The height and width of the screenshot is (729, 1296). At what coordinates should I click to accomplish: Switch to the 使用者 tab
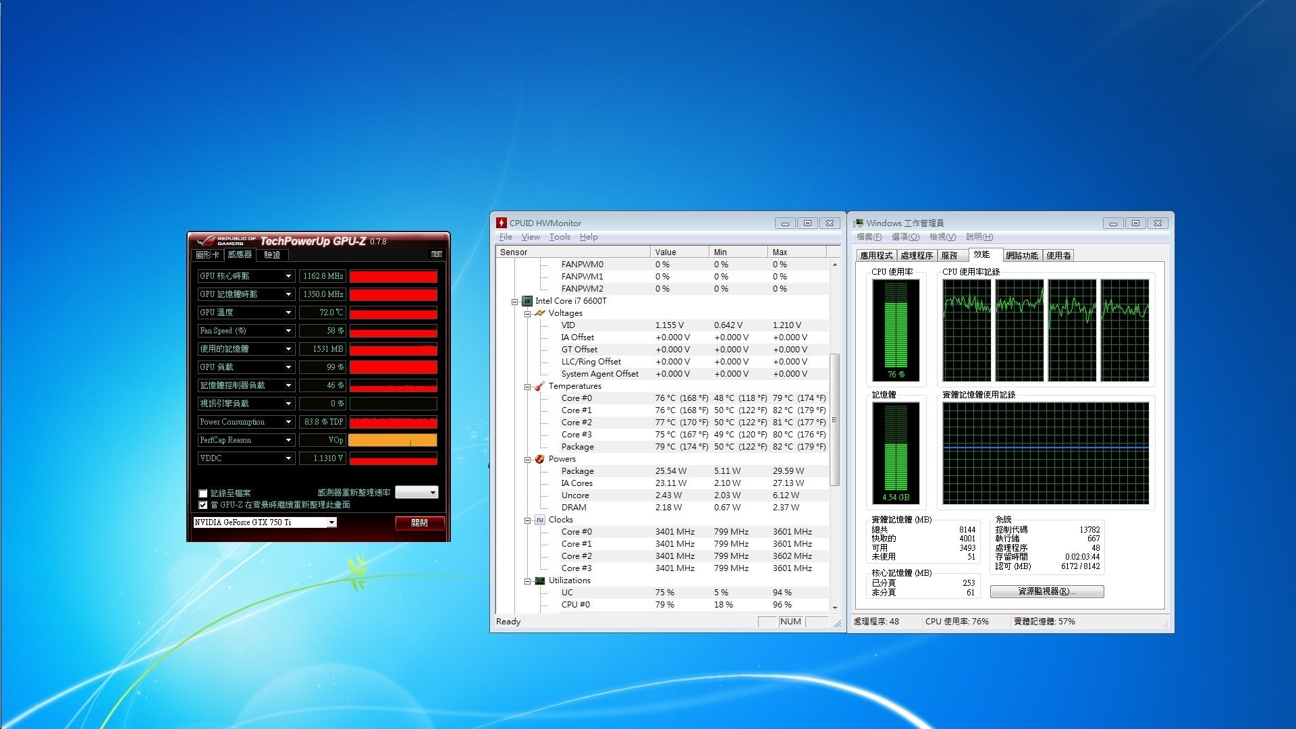pyautogui.click(x=1058, y=256)
